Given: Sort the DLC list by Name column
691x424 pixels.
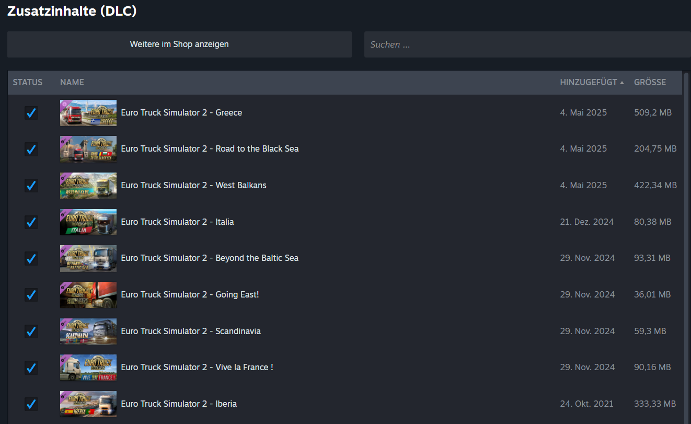Looking at the screenshot, I should (72, 83).
